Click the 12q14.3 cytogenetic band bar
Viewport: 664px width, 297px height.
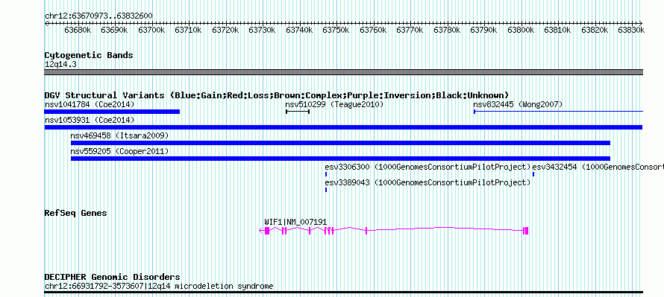[343, 72]
